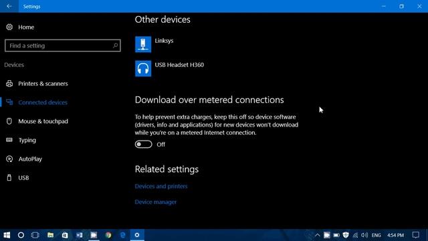Go back using the Settings back arrow

pos(9,6)
